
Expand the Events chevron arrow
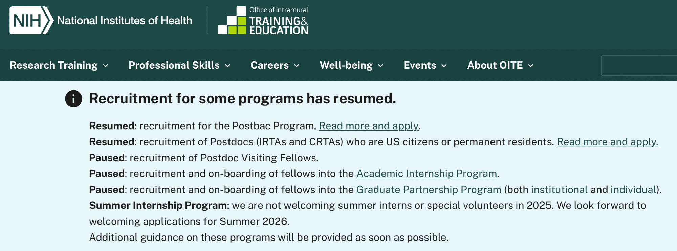point(444,66)
